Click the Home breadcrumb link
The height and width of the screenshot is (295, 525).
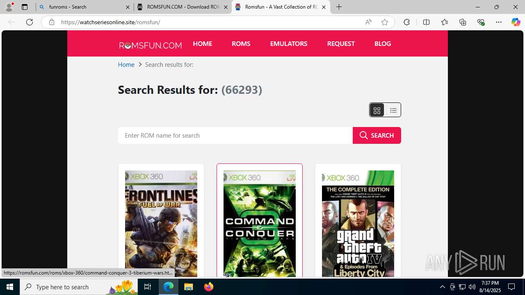point(126,64)
